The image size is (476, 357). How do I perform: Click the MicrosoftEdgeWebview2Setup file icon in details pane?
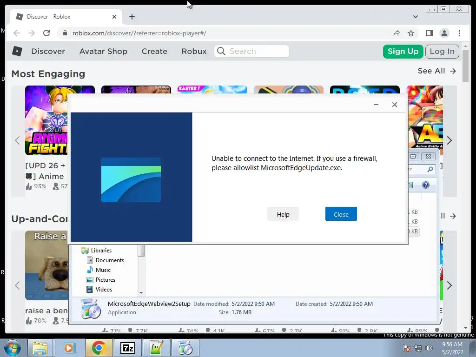pos(91,309)
